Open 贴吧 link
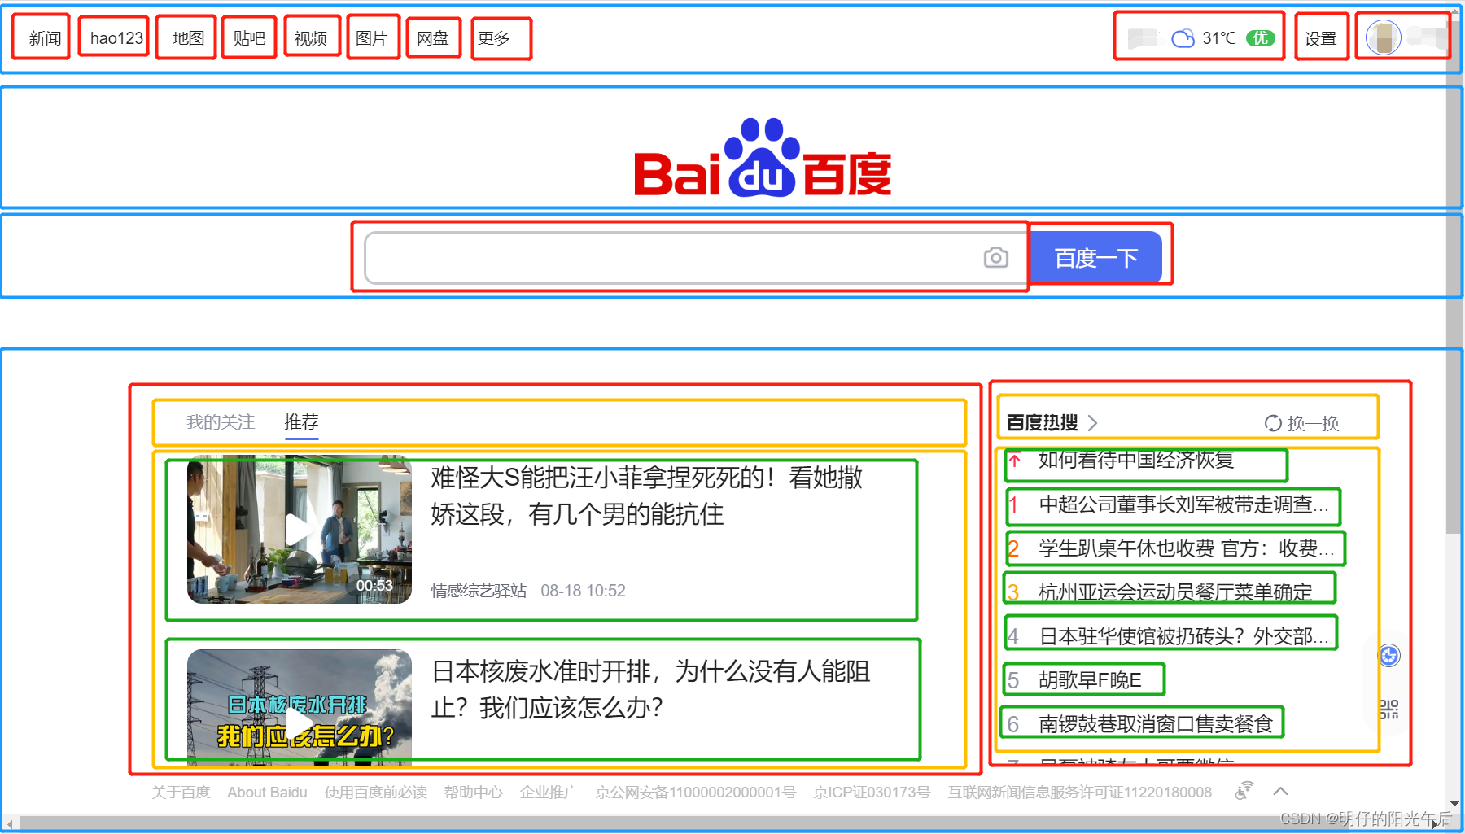The height and width of the screenshot is (834, 1465). tap(249, 38)
